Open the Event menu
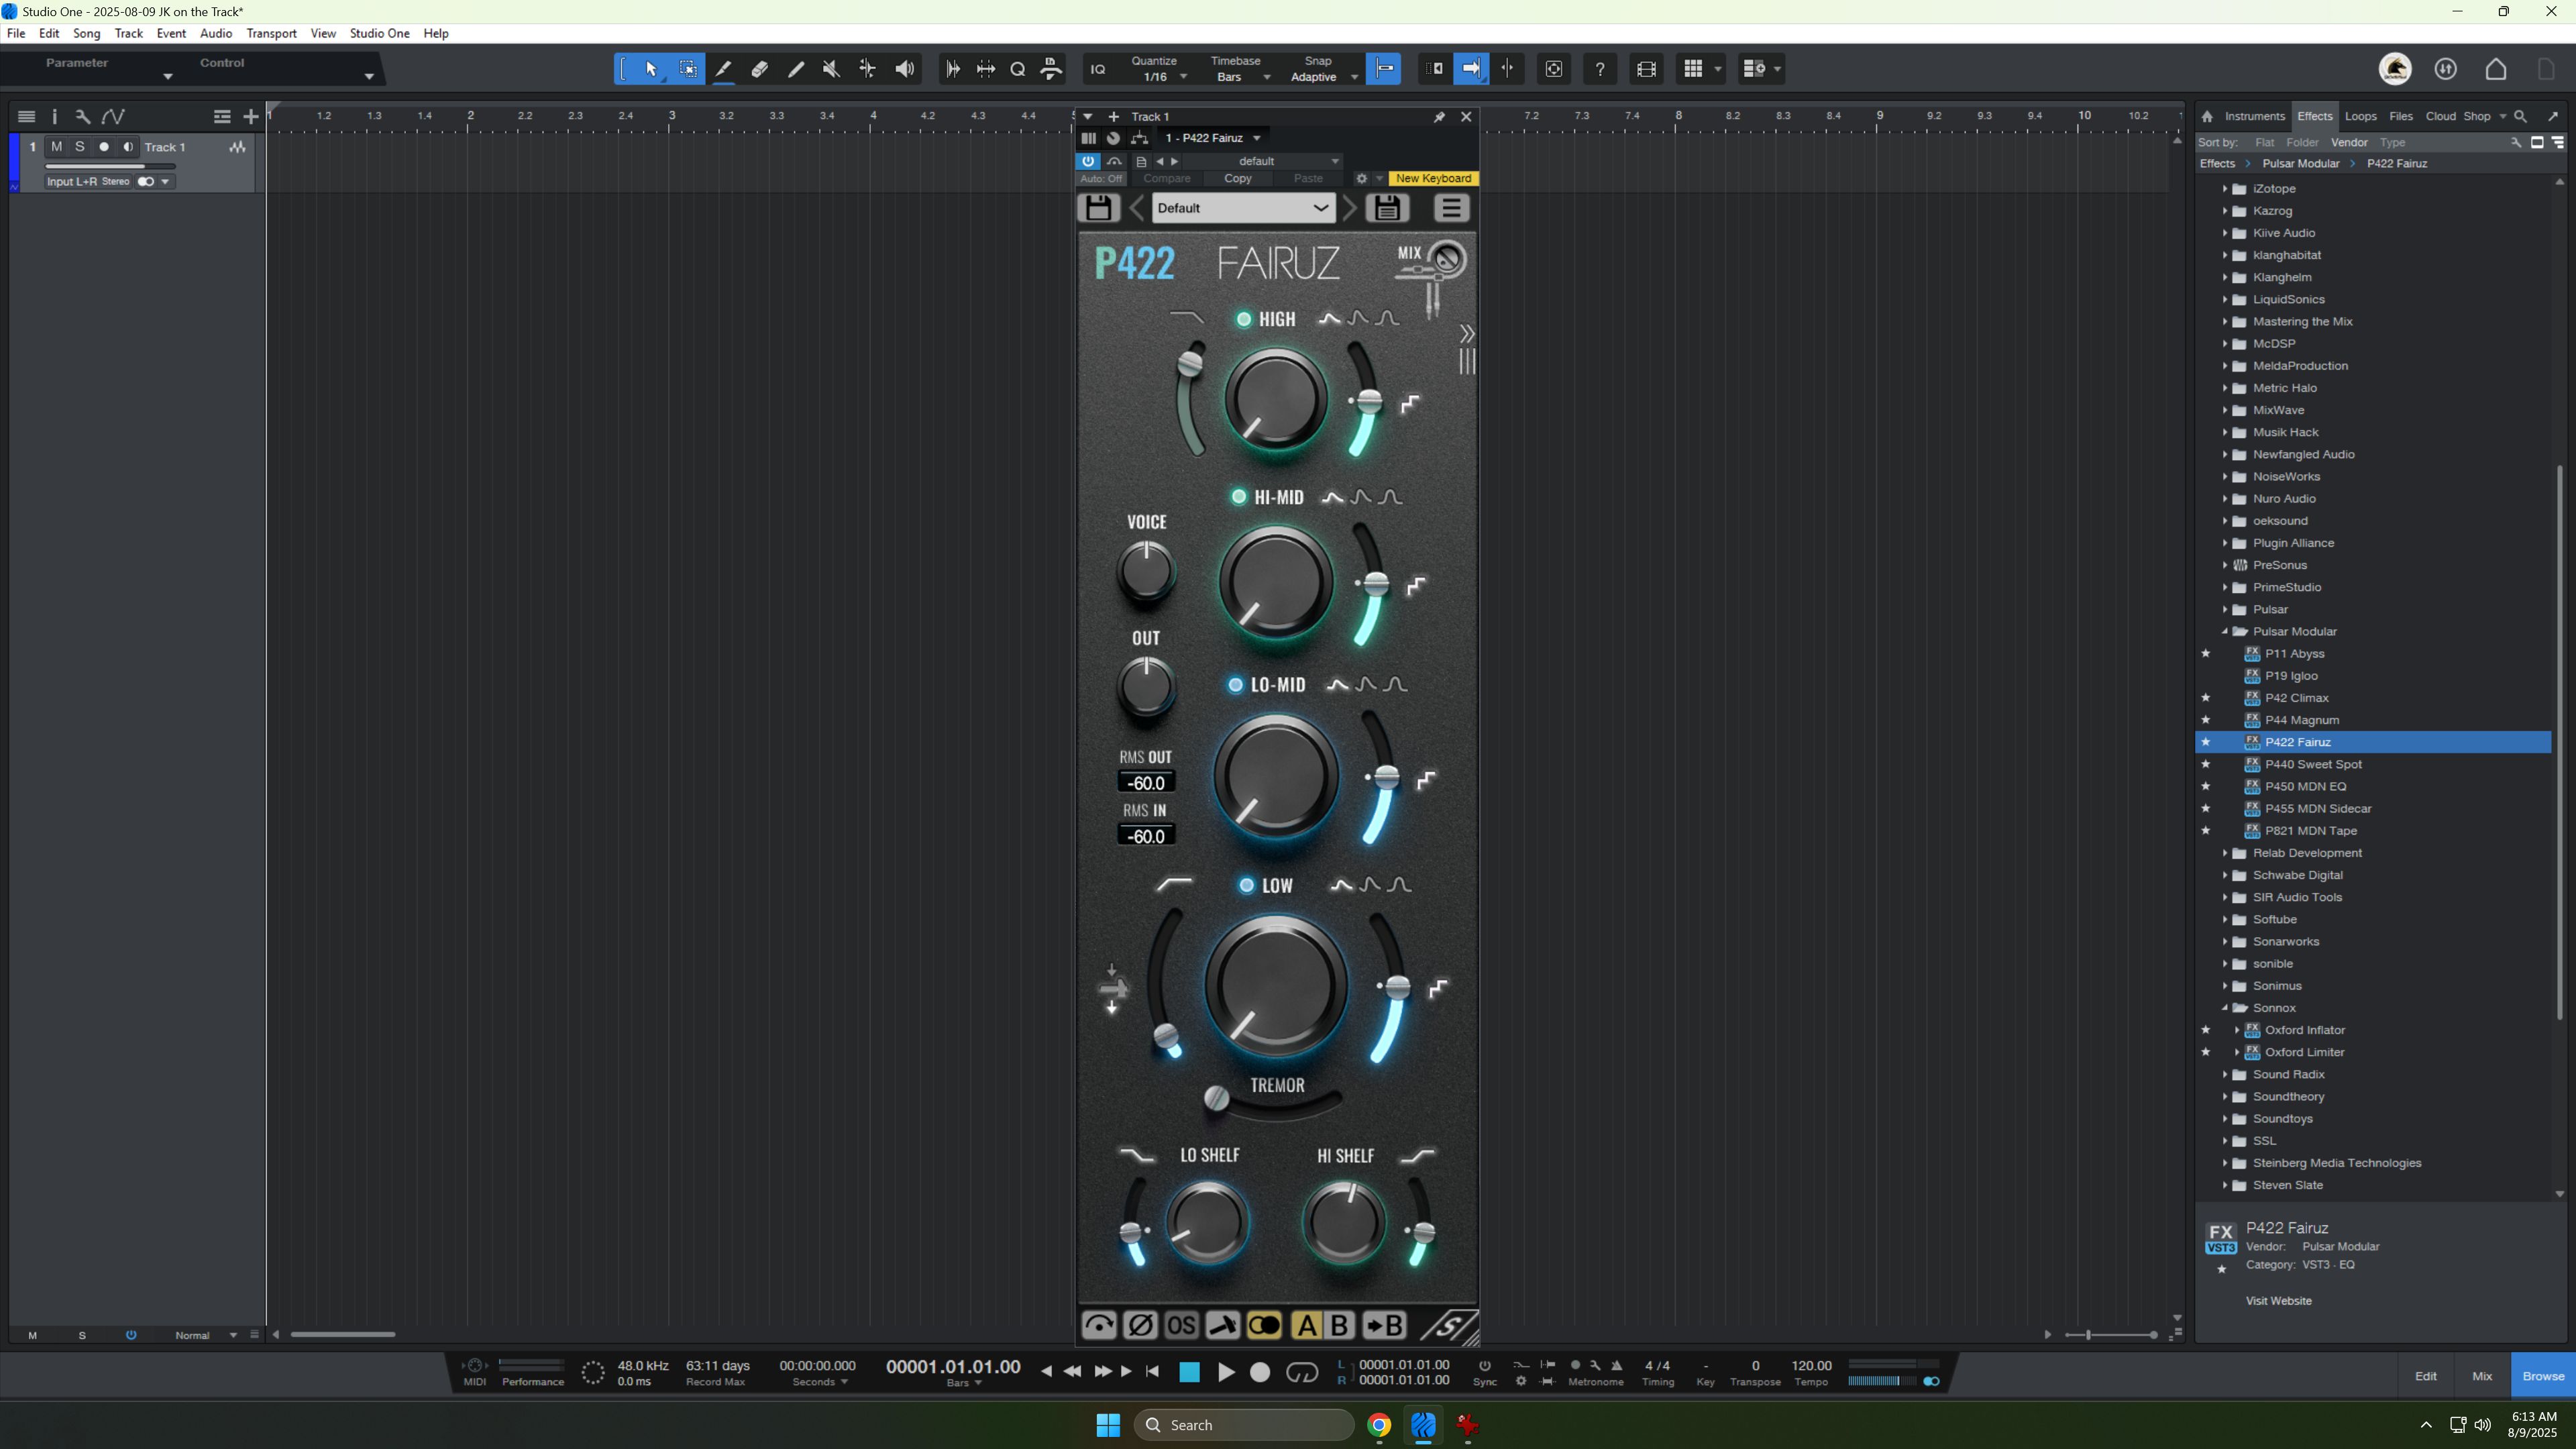2576x1449 pixels. (x=171, y=33)
